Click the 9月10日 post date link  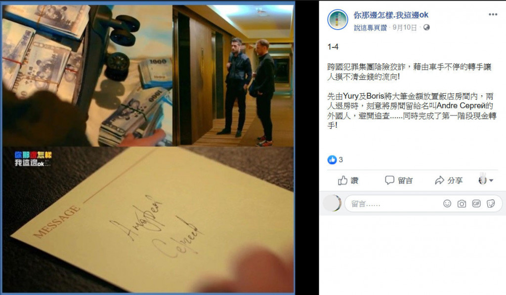pyautogui.click(x=404, y=28)
